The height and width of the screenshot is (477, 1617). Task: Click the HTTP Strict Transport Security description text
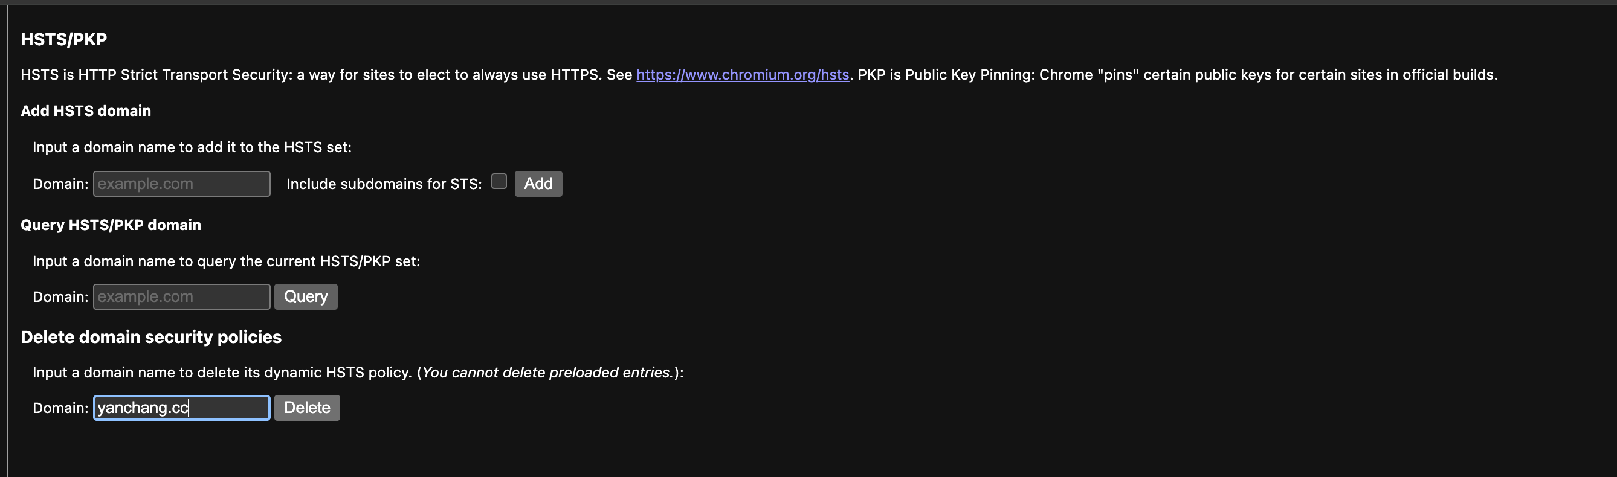click(x=314, y=75)
